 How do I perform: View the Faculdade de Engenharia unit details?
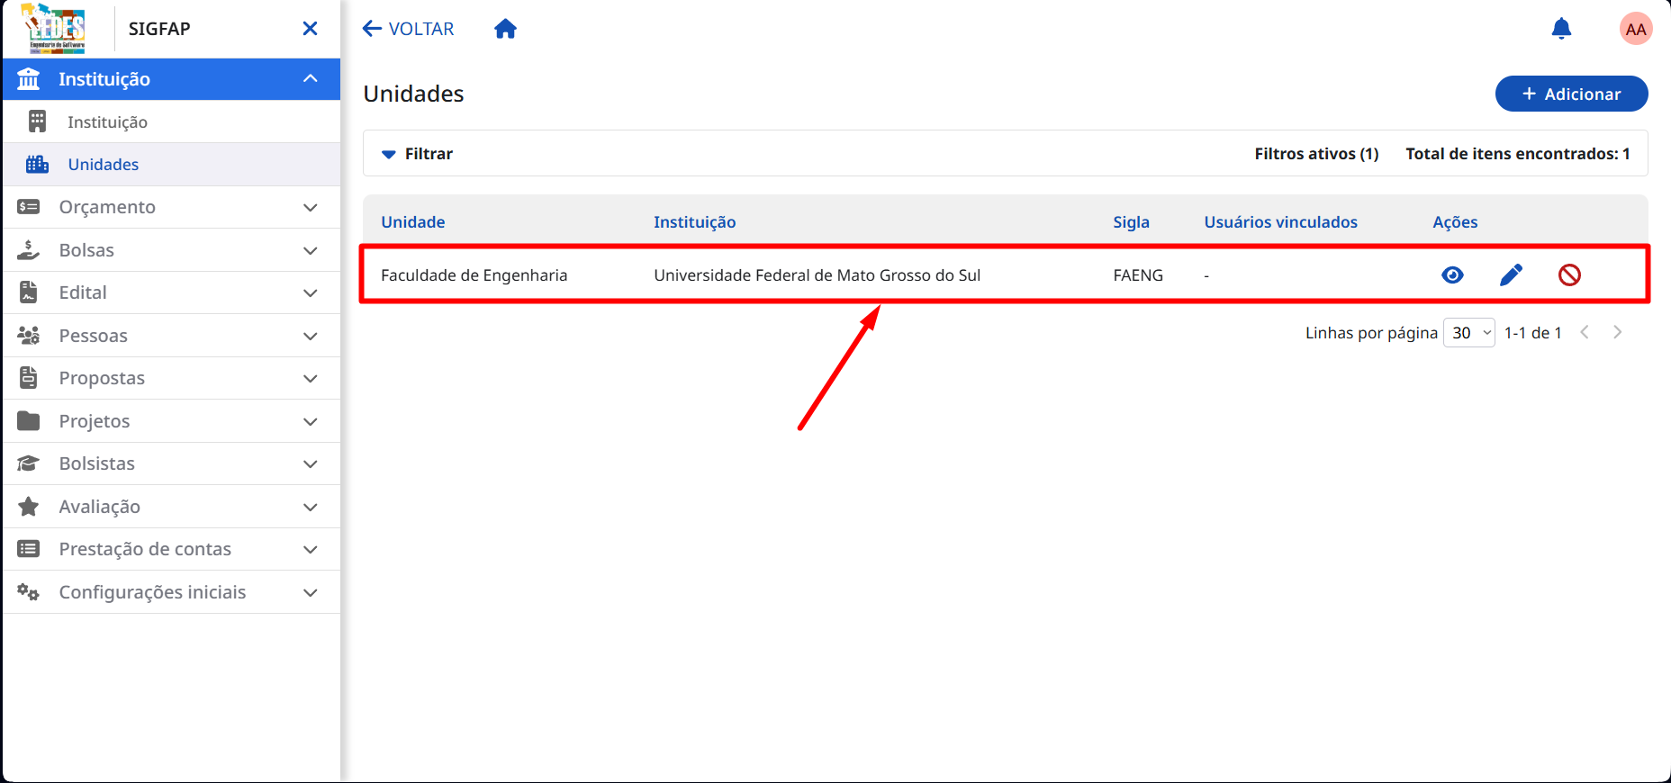pyautogui.click(x=1452, y=275)
